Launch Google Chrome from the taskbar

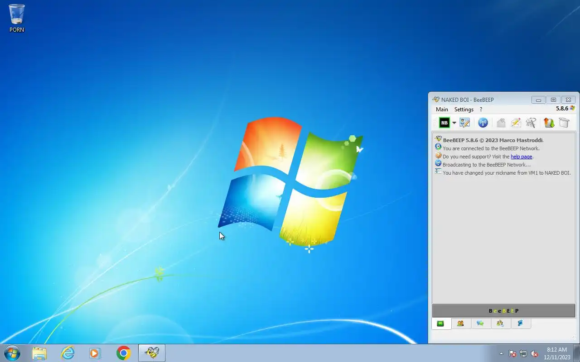[x=123, y=353]
